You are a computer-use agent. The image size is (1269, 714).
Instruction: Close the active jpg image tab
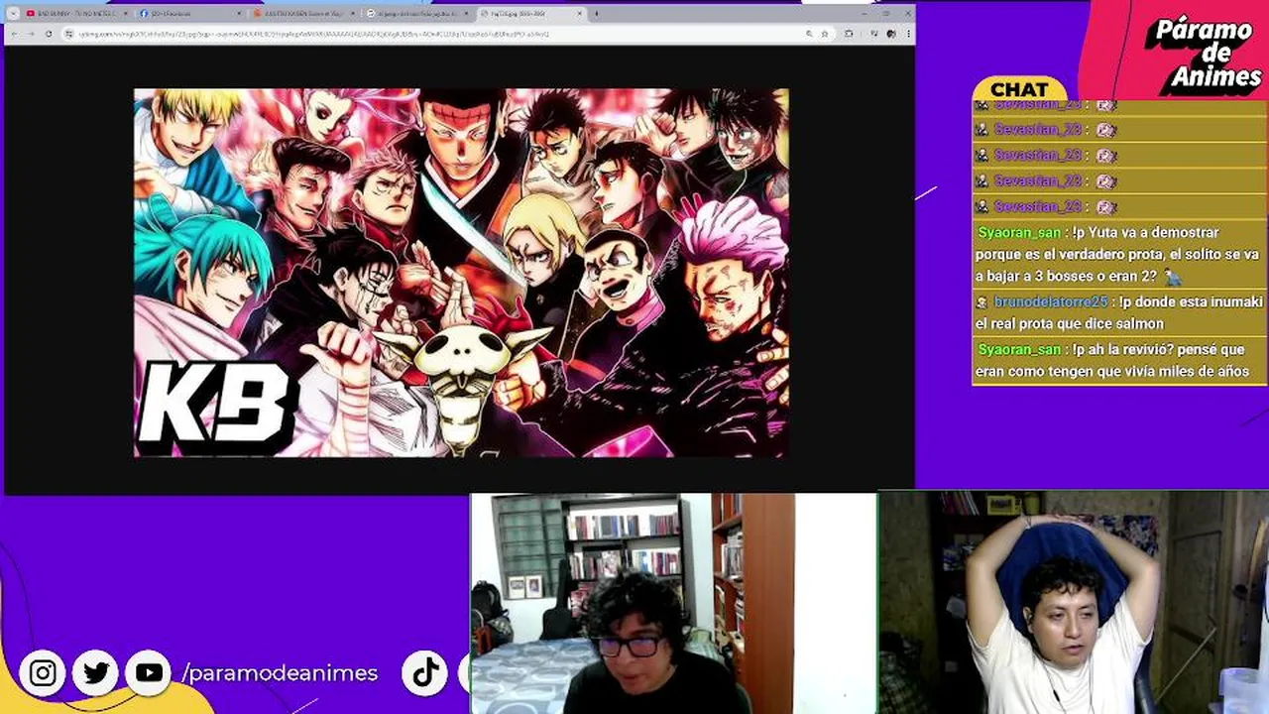580,14
